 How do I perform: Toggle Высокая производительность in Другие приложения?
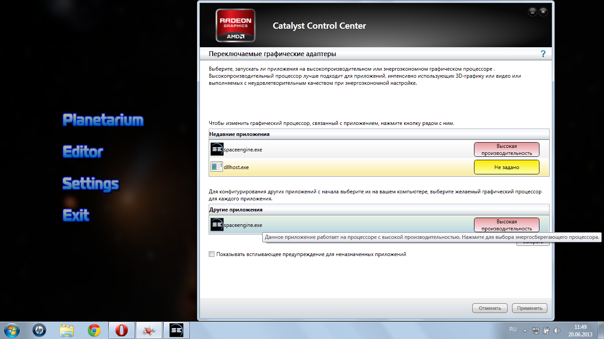[x=507, y=225]
